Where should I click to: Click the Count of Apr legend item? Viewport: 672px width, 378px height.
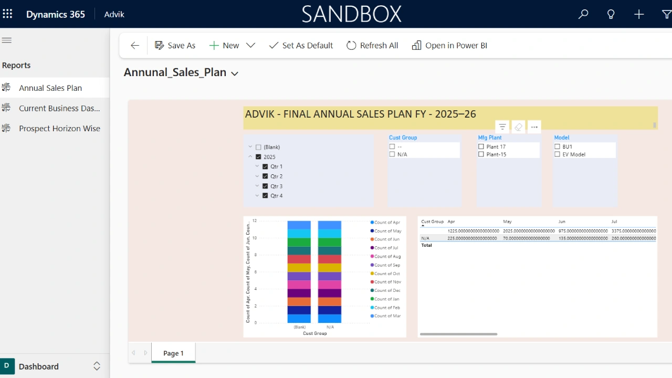[x=385, y=223]
